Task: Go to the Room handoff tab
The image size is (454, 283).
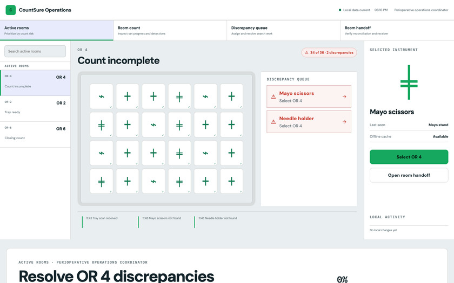Action: click(x=397, y=30)
